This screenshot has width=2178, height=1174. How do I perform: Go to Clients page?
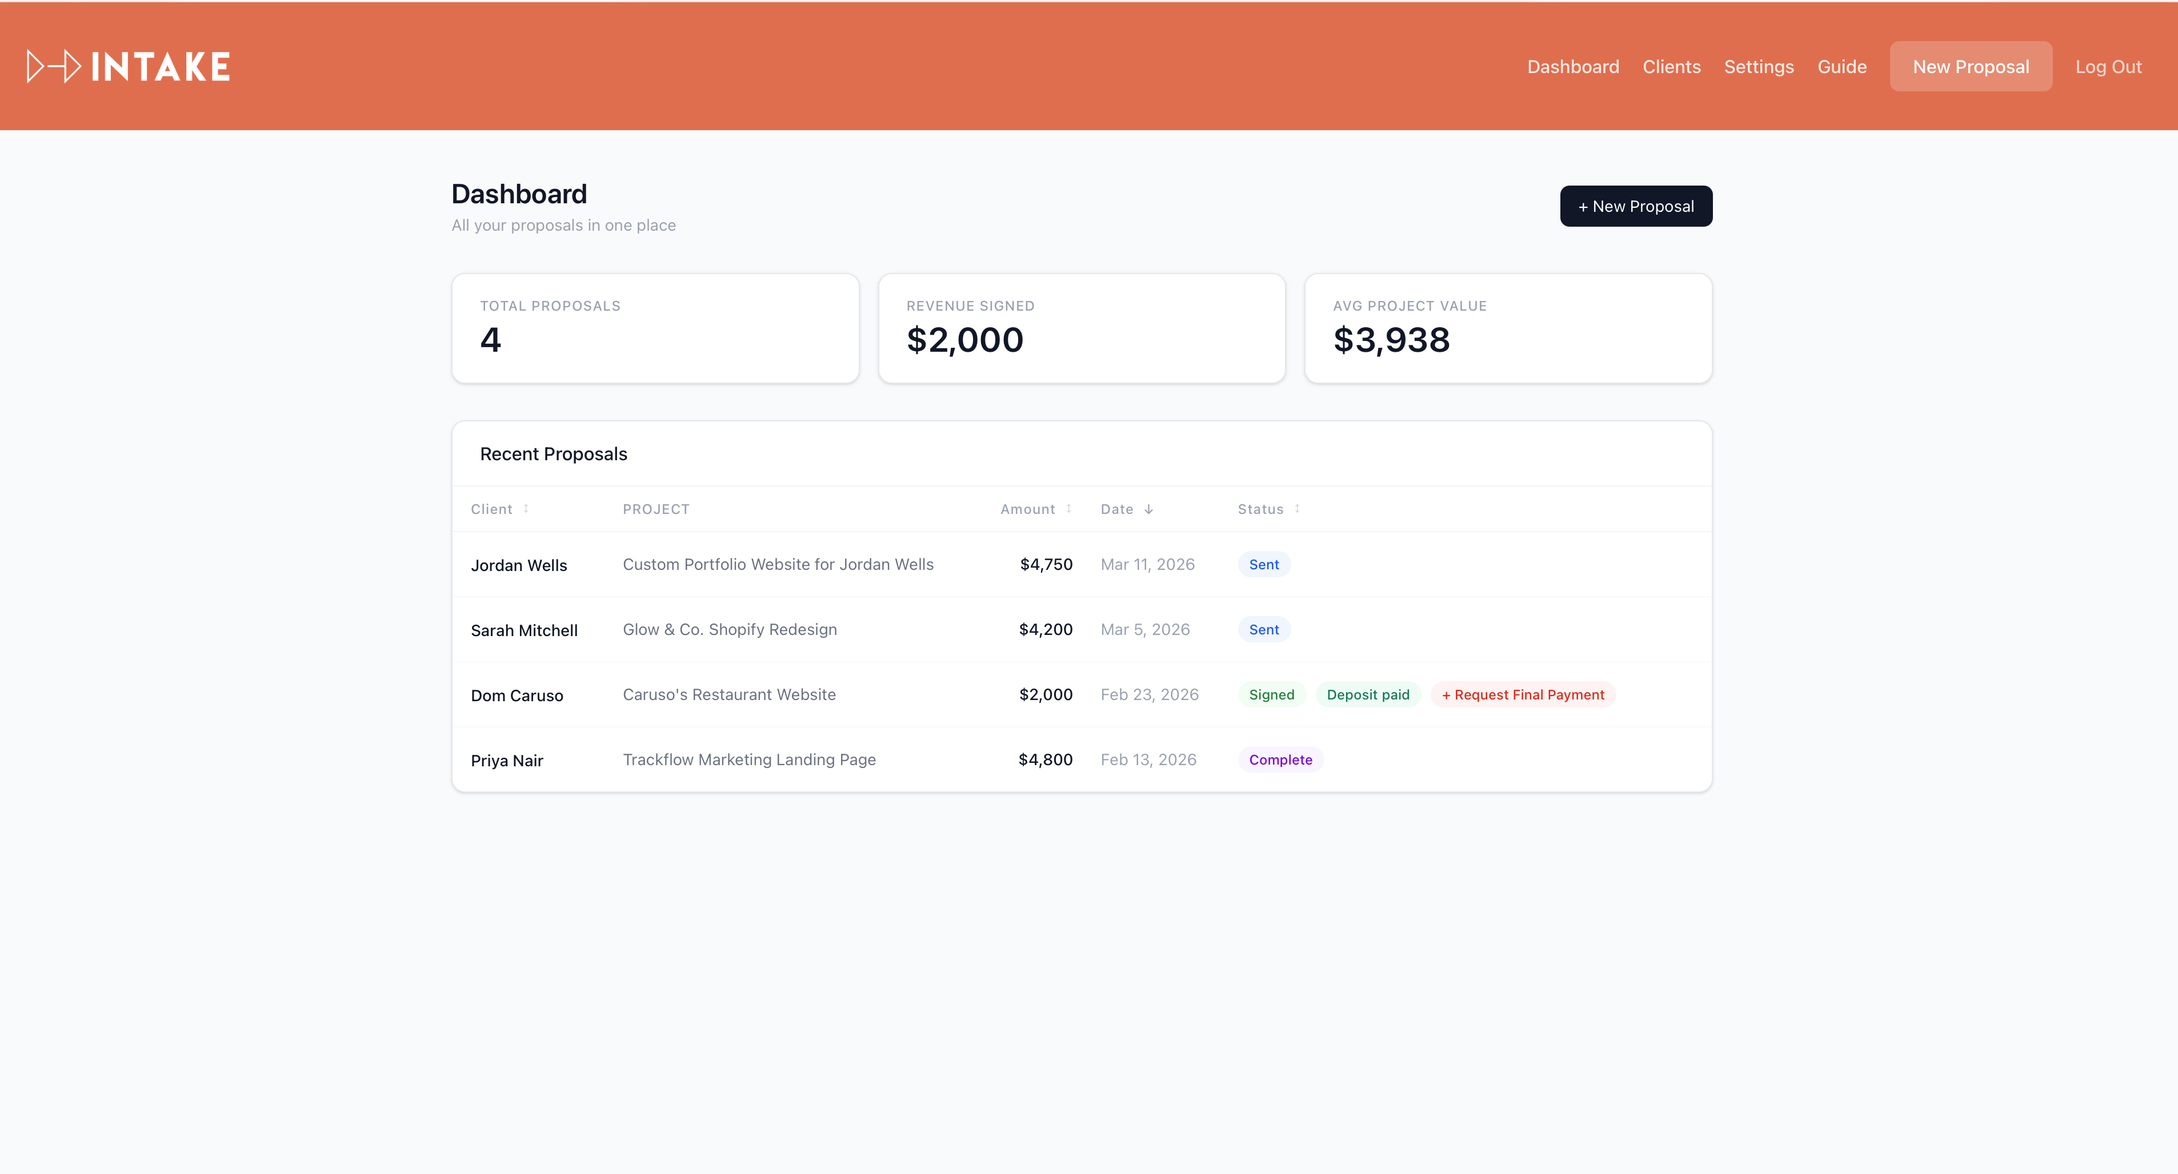coord(1671,67)
